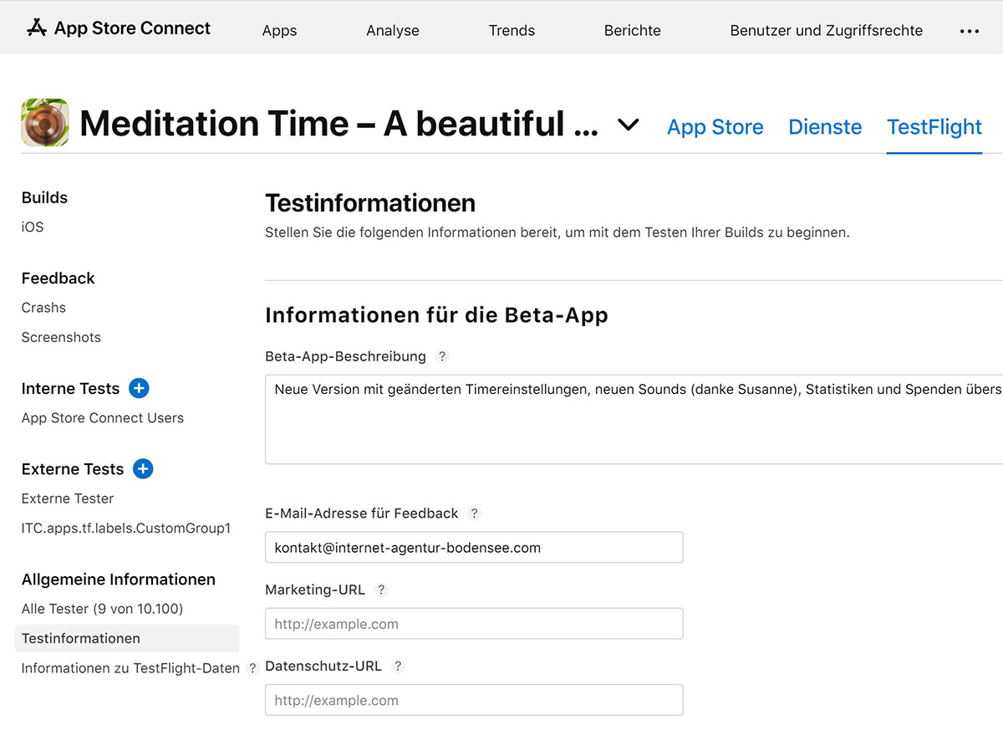Click the App Store Connect logo icon

(36, 28)
